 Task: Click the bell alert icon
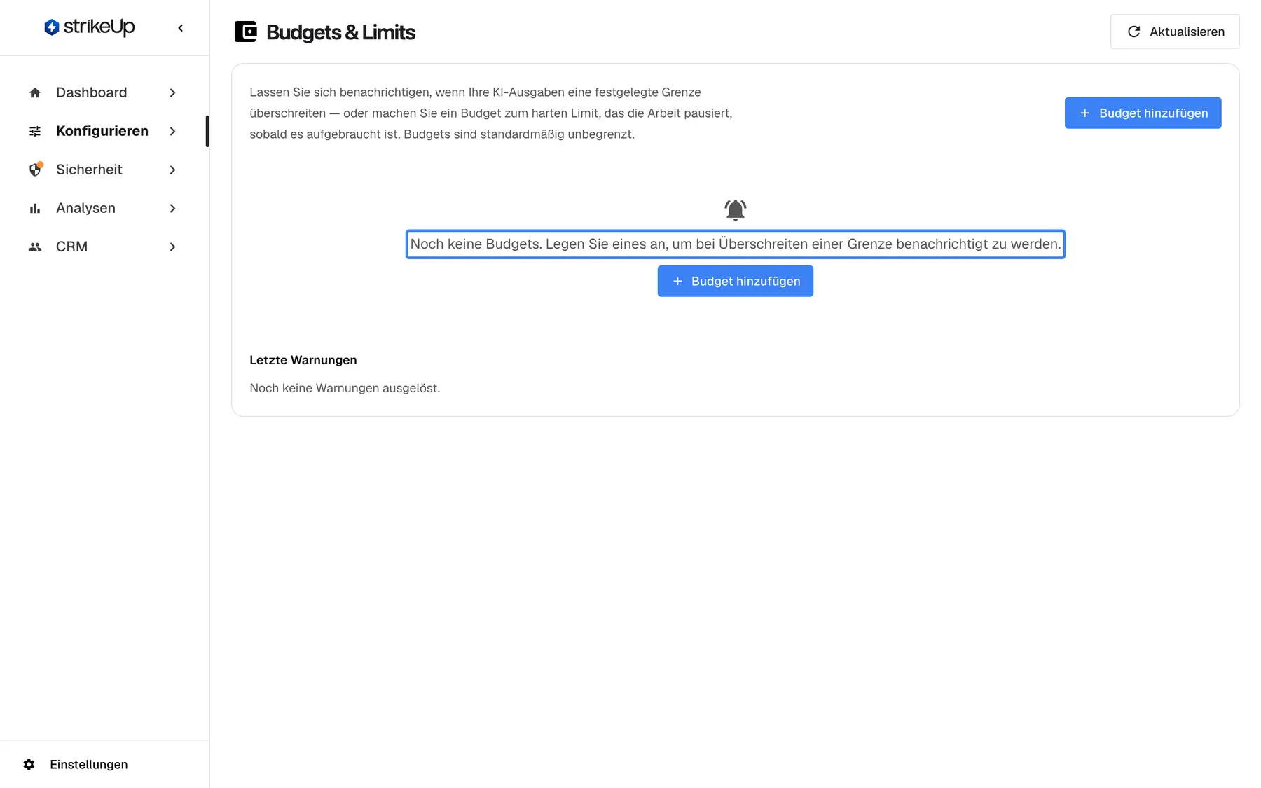[735, 209]
